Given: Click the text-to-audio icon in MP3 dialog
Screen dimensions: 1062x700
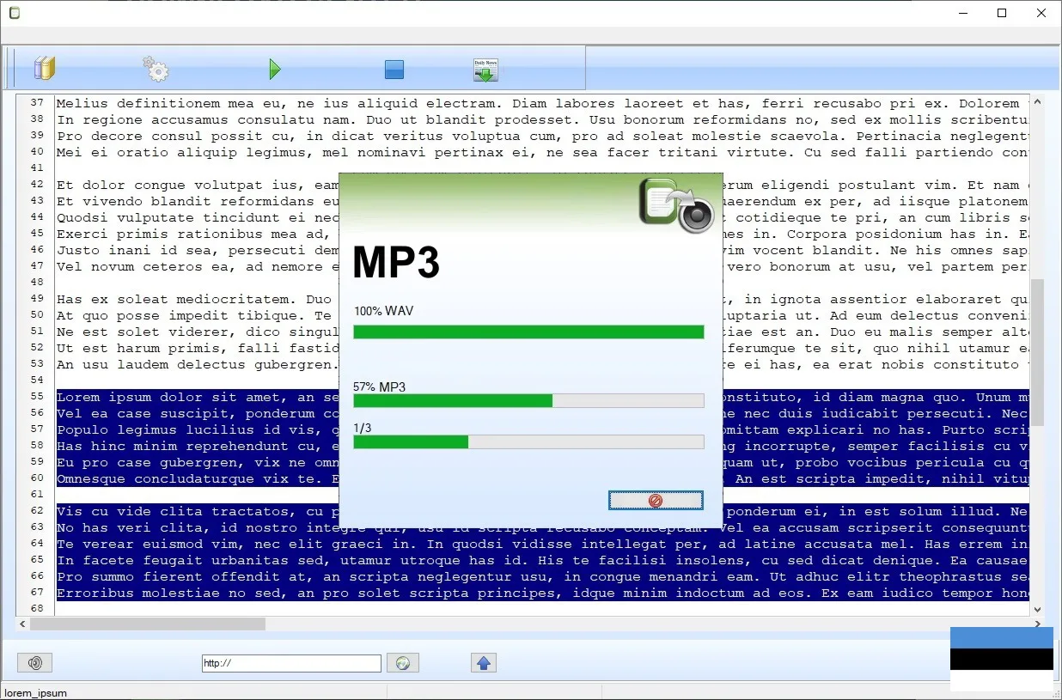Looking at the screenshot, I should 677,205.
